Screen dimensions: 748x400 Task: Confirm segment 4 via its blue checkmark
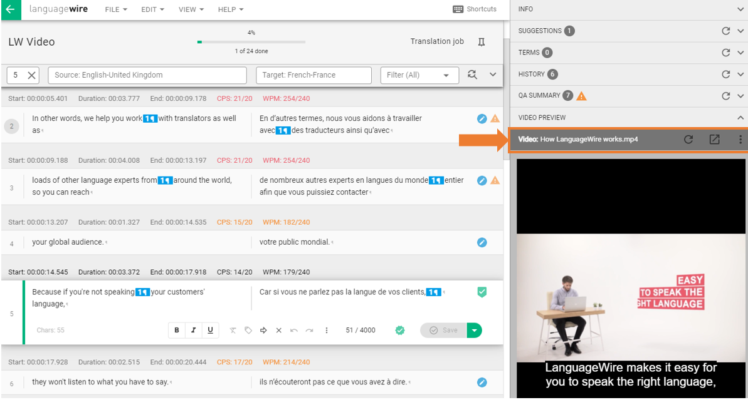482,242
